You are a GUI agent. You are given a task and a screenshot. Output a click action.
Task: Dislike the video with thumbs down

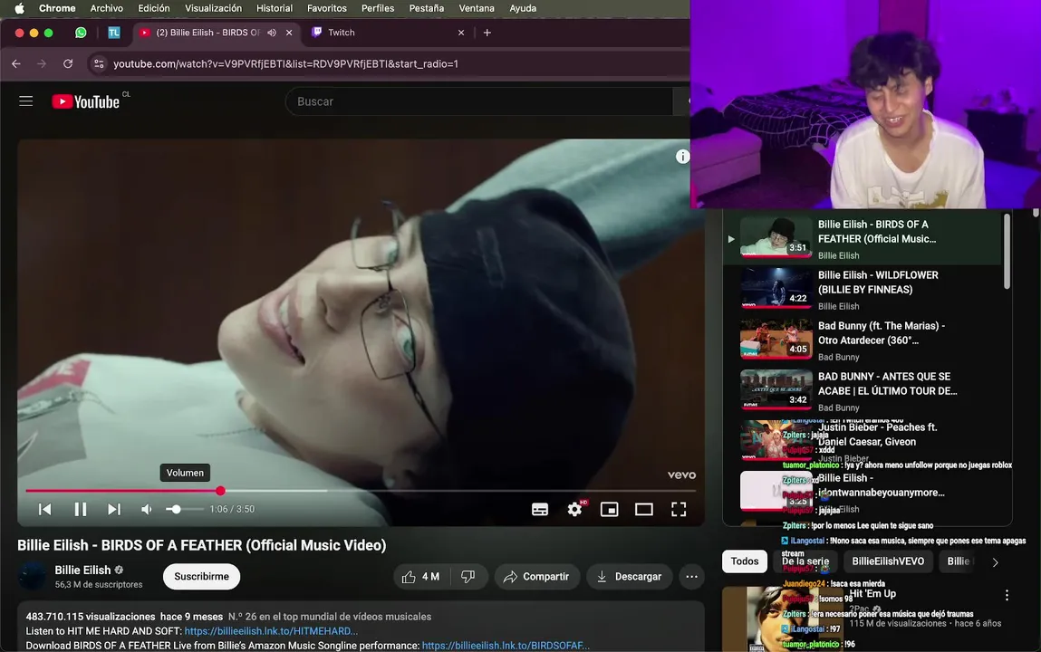point(468,577)
